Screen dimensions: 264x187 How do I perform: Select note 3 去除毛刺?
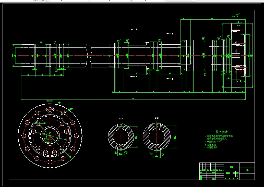coord(210,145)
